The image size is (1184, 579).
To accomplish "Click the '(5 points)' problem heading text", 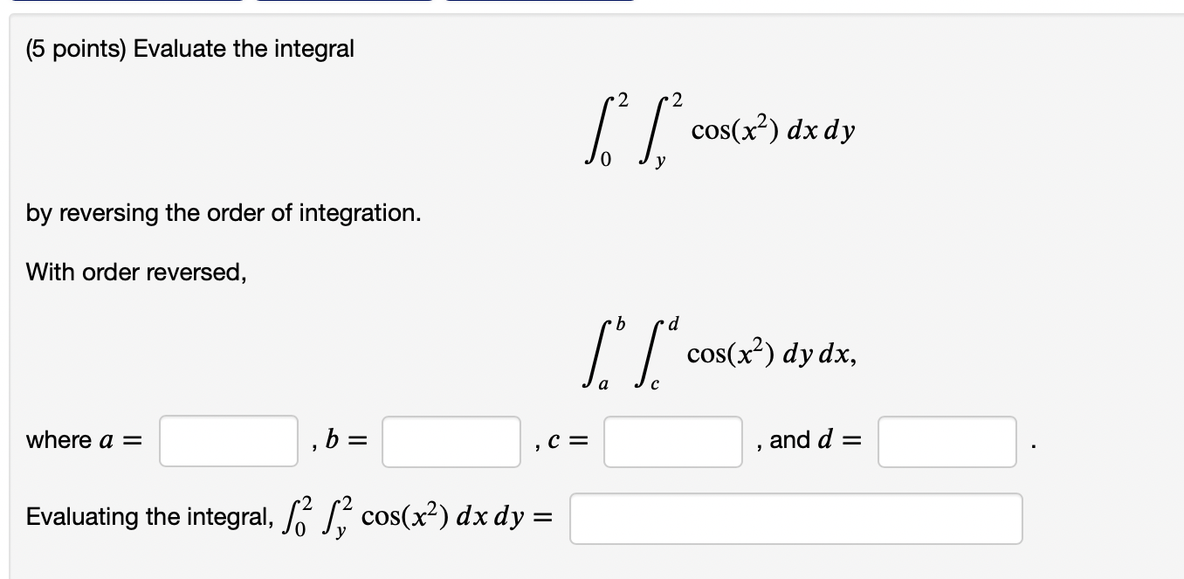I will click(189, 49).
